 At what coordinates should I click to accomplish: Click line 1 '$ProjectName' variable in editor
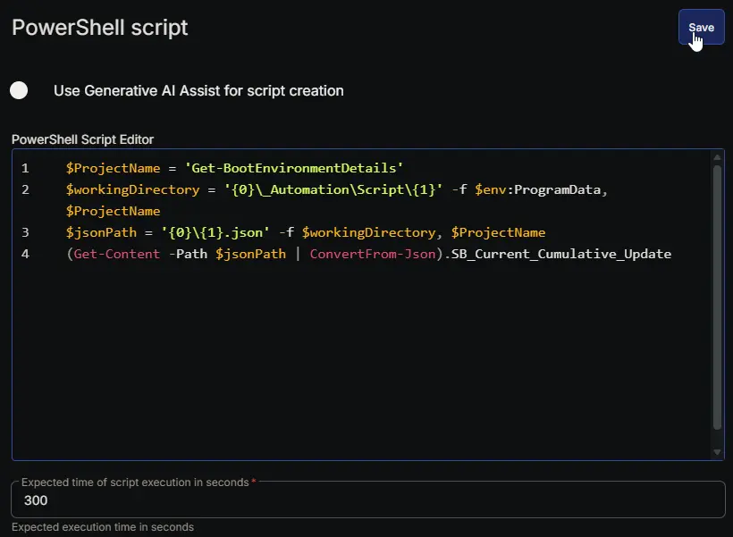pos(114,168)
